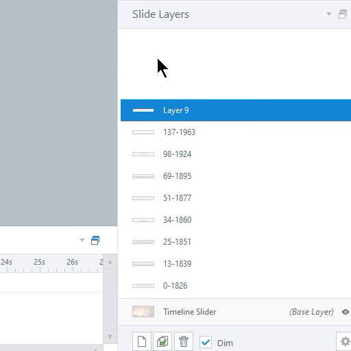351x351 pixels.
Task: Duplicate the selected layer icon
Action: click(x=162, y=341)
